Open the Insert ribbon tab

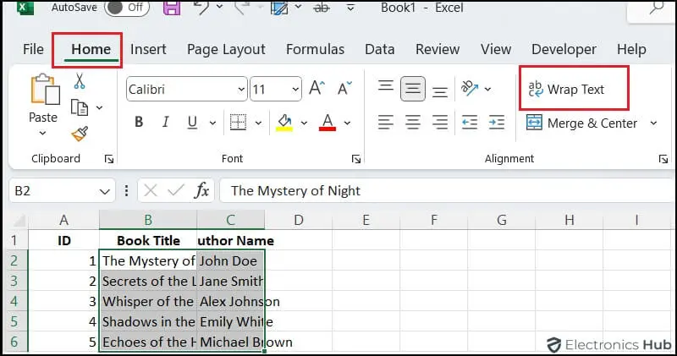(148, 49)
